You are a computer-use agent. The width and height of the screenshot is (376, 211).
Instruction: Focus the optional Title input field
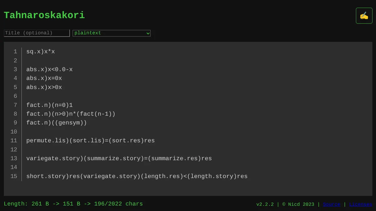point(37,33)
